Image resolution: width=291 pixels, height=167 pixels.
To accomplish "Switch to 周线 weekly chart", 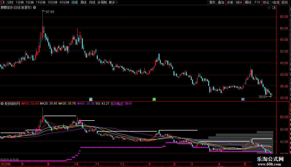I will tap(83, 2).
